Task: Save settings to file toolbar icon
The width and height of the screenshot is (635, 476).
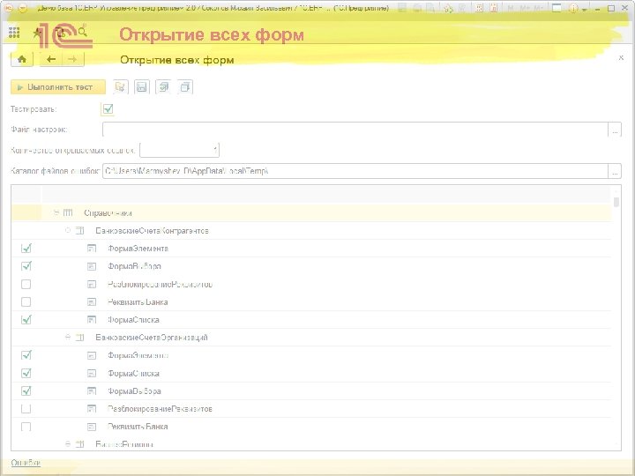Action: 142,87
